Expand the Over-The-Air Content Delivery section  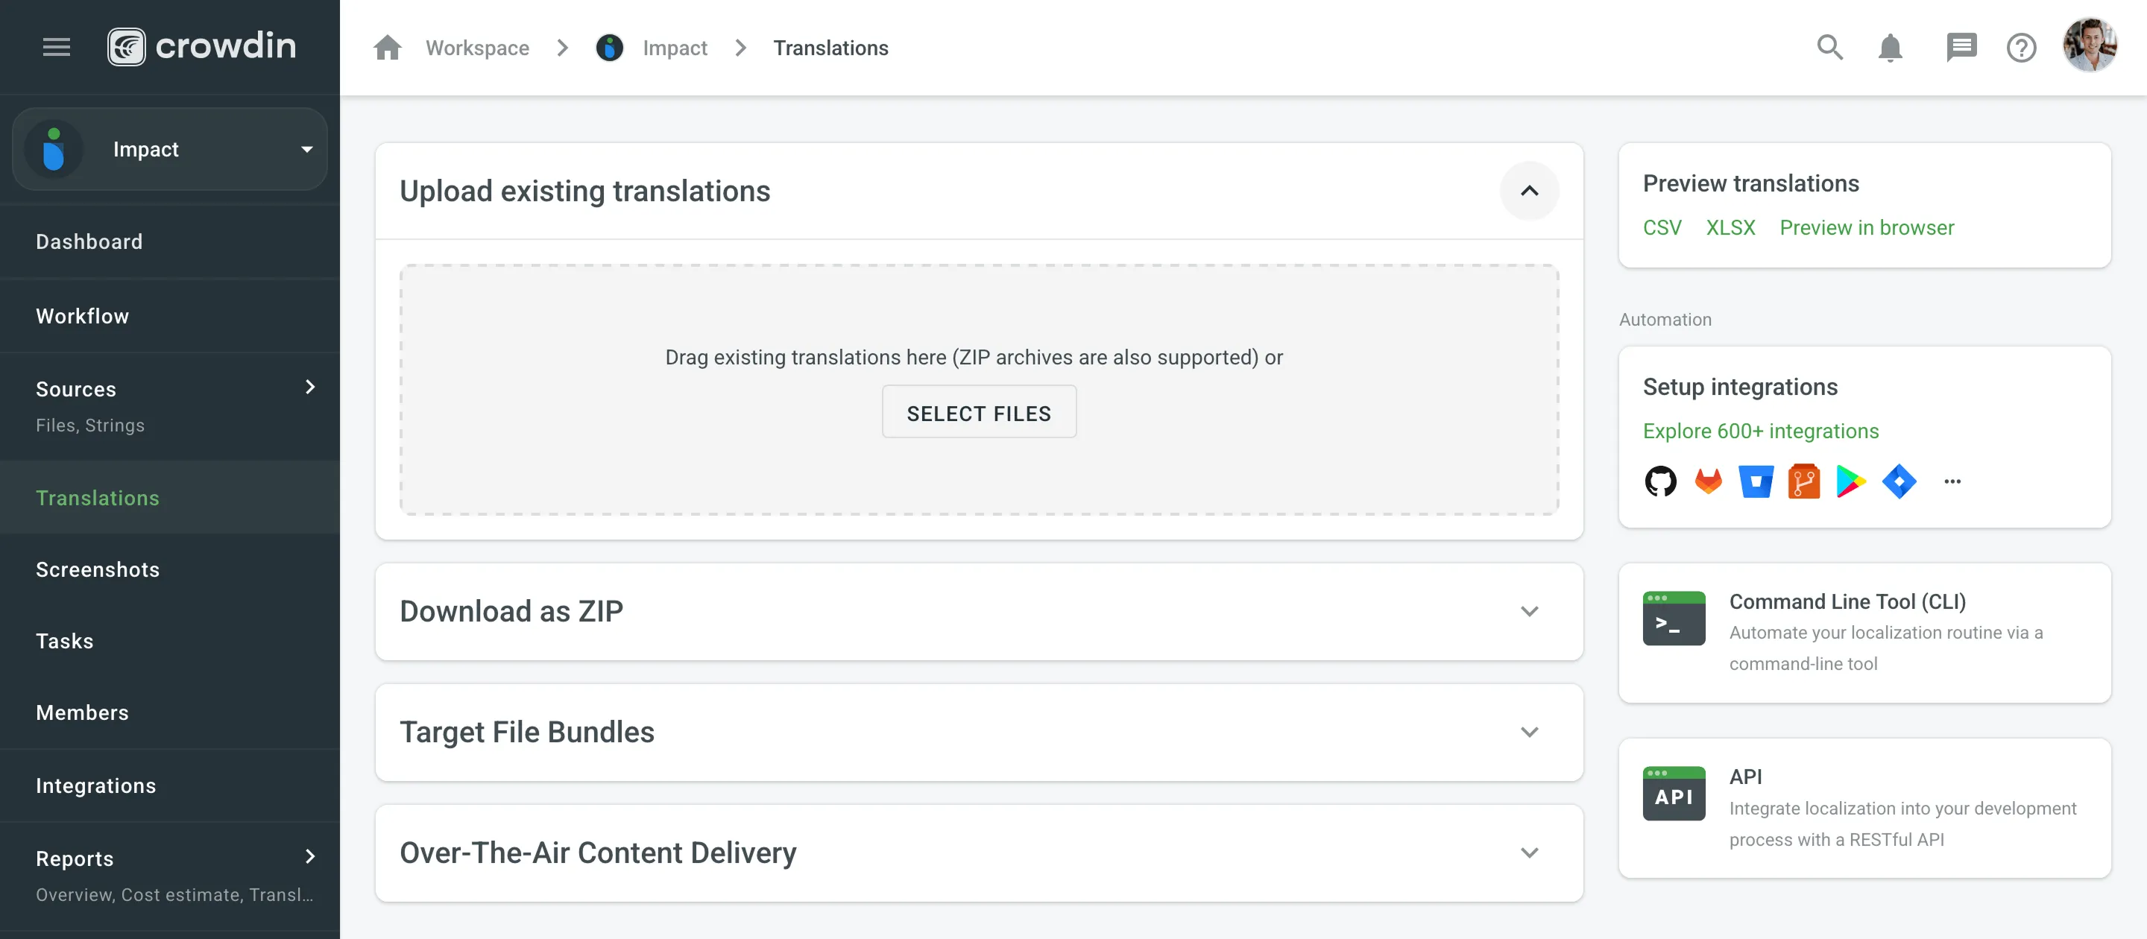(x=1530, y=853)
